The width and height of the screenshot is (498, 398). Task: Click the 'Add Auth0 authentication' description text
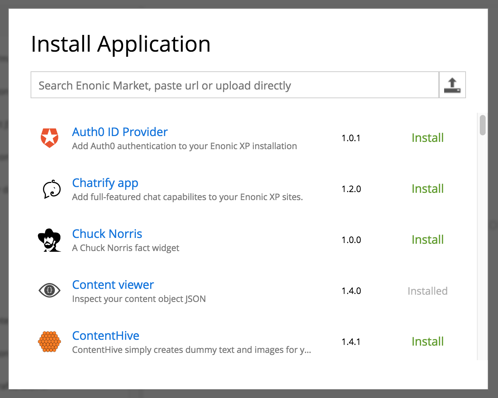[185, 146]
